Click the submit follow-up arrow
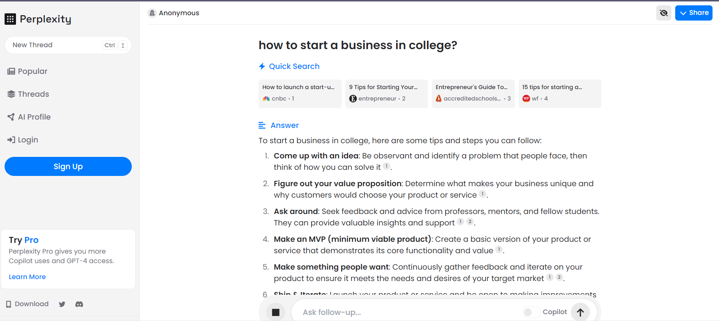This screenshot has width=719, height=321. point(580,312)
